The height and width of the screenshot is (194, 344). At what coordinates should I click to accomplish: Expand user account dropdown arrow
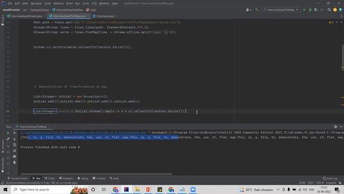250,10
